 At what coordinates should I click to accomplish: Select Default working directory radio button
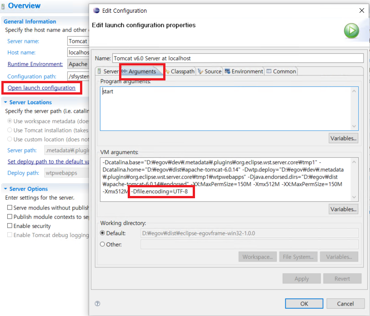[102, 233]
